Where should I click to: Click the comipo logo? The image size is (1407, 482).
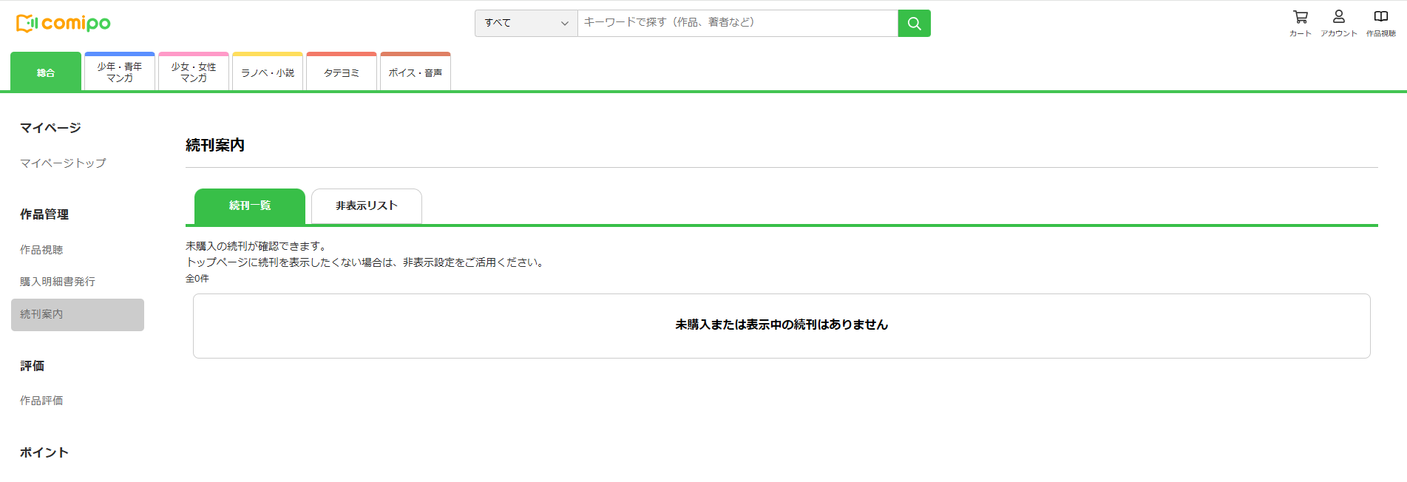pyautogui.click(x=64, y=24)
